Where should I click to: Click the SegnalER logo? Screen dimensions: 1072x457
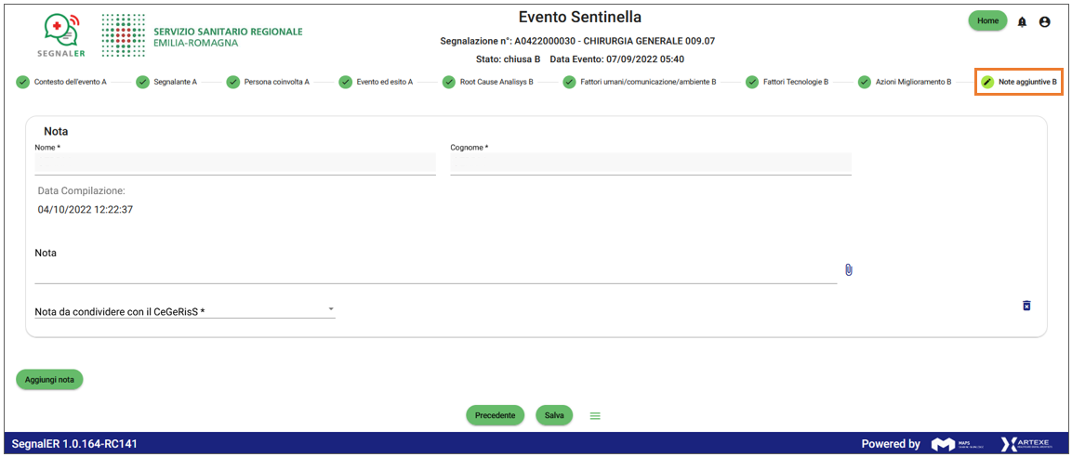61,35
